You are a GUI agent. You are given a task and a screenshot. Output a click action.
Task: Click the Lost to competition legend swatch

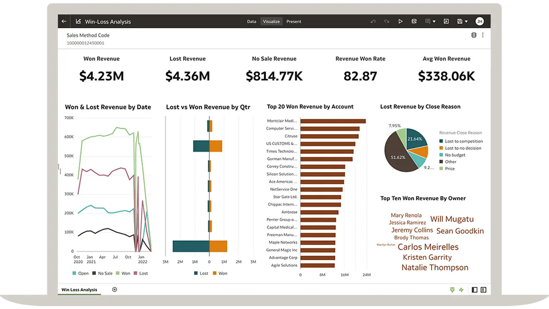[441, 141]
